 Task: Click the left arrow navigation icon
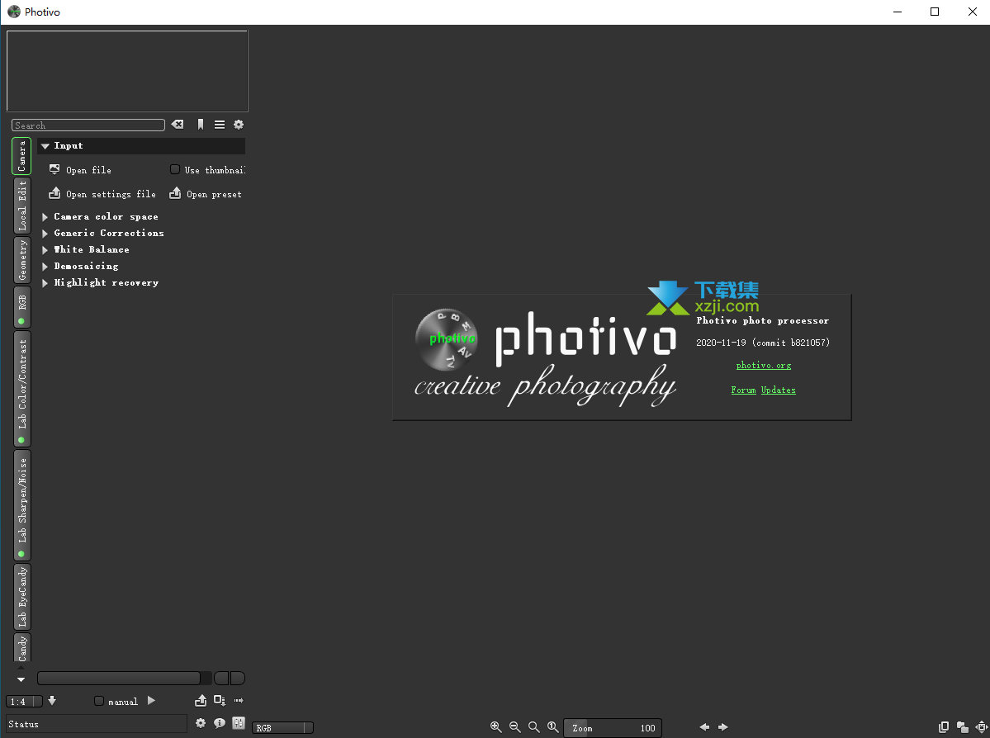click(704, 727)
